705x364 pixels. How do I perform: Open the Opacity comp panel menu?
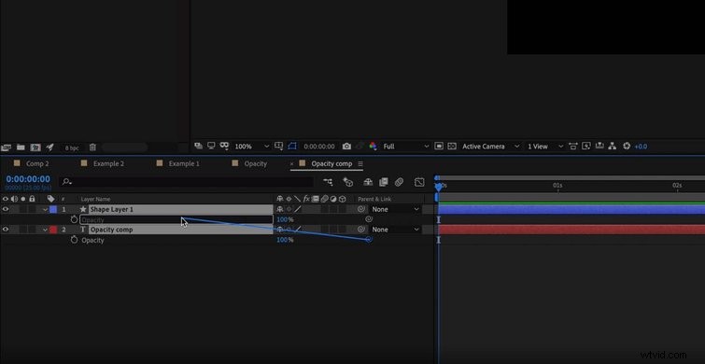tap(360, 164)
